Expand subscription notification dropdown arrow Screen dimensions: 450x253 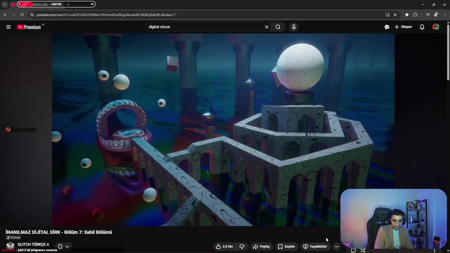(67, 247)
